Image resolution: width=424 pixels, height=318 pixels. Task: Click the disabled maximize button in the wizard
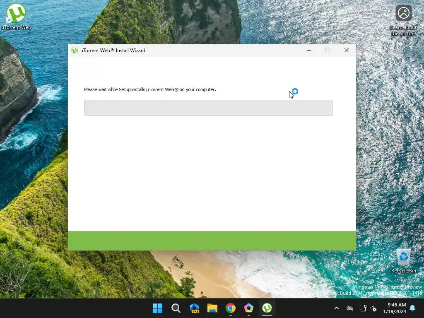[328, 50]
